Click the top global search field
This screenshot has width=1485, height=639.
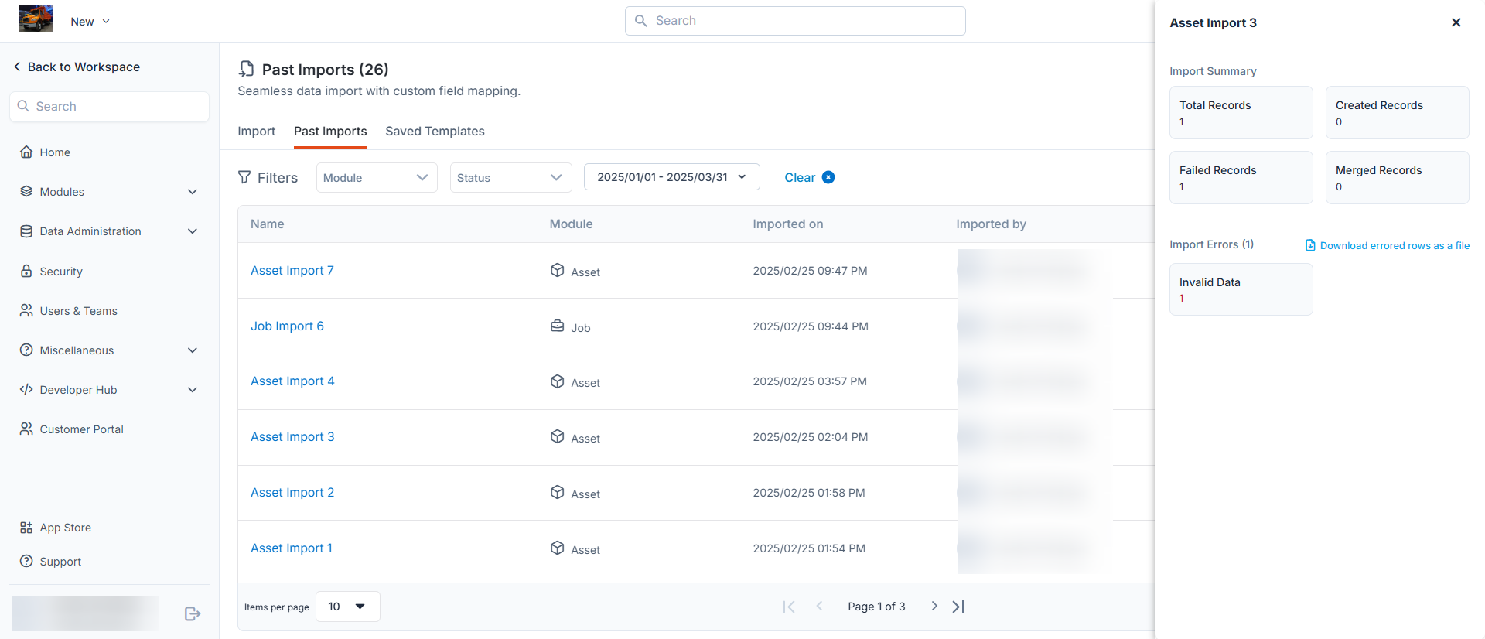click(x=795, y=21)
